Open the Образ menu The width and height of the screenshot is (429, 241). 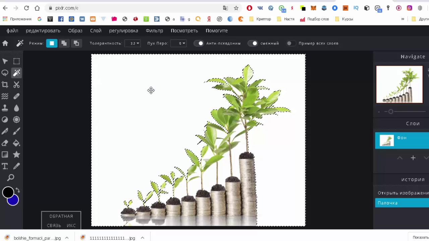pyautogui.click(x=75, y=30)
